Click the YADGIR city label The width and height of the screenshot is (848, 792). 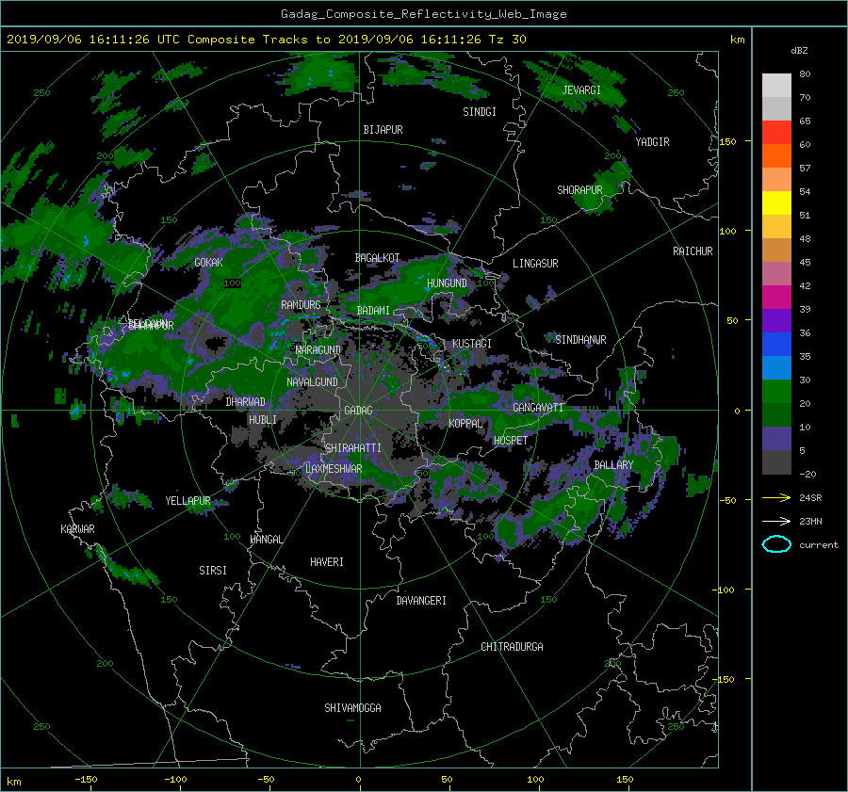click(652, 142)
